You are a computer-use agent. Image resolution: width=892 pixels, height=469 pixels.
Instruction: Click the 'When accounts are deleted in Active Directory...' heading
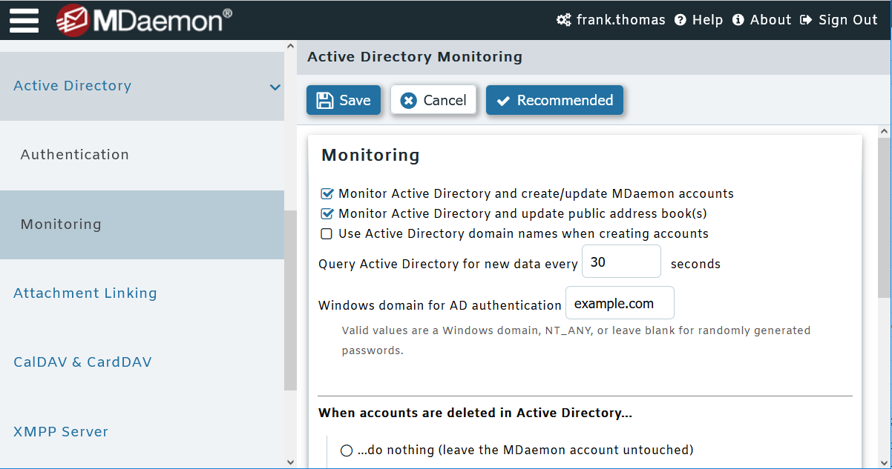(475, 413)
